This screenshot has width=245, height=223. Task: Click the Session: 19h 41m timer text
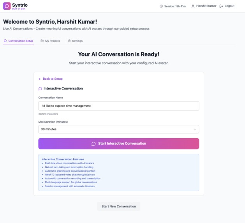pyautogui.click(x=175, y=6)
